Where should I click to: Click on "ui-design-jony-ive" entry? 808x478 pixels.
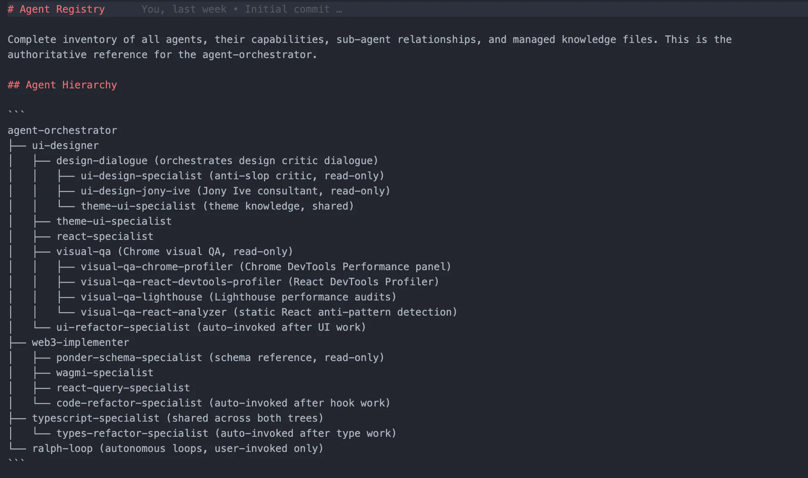point(135,191)
